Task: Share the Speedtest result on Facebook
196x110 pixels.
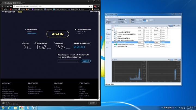Action: click(x=81, y=47)
